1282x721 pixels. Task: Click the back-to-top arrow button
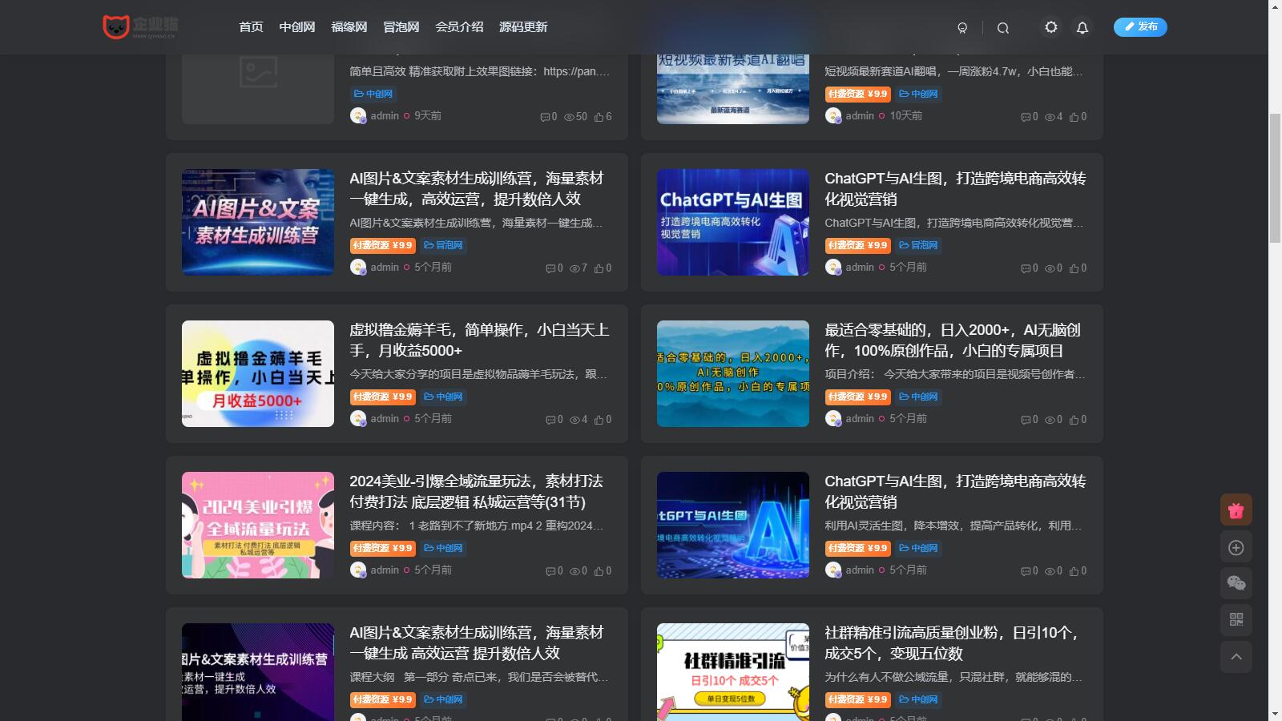(1236, 657)
